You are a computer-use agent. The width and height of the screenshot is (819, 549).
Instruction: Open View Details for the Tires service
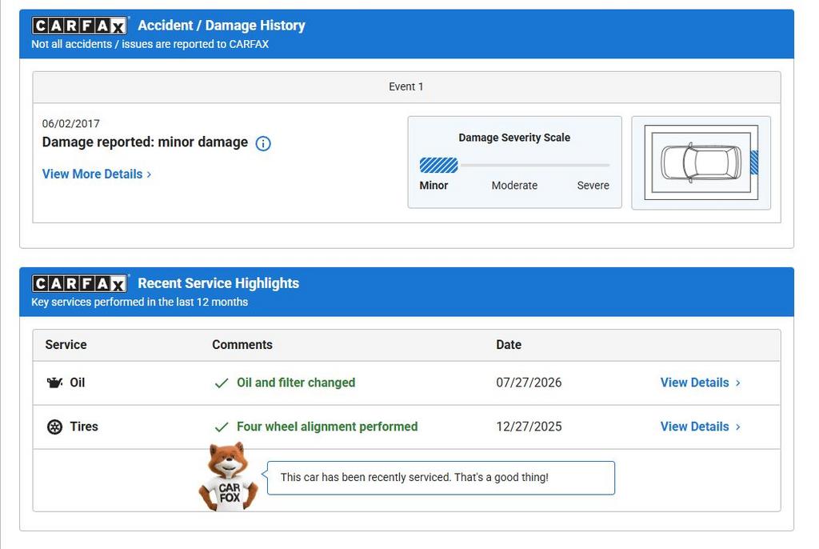700,427
